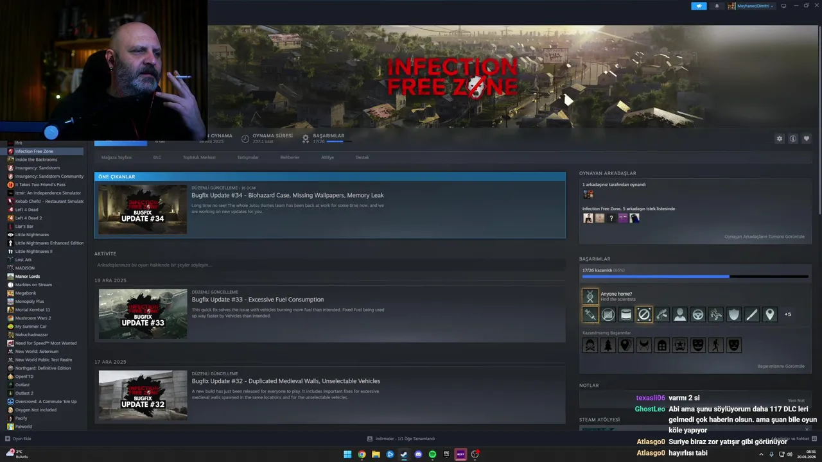Open Bugfix Update #33 Excessive Fuel Consumption
The image size is (822, 462).
(258, 300)
